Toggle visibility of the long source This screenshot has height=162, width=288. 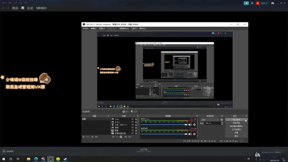132,119
